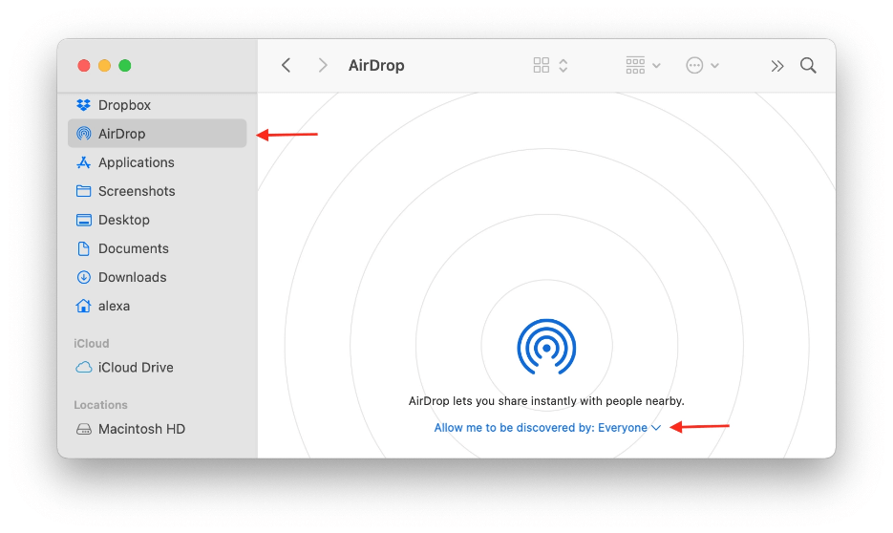
Task: Click the forward navigation arrow
Action: [x=323, y=65]
